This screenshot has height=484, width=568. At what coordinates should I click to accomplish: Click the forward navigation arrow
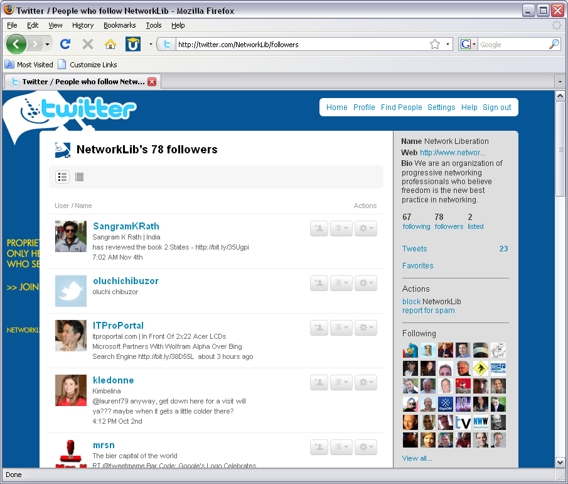(35, 44)
